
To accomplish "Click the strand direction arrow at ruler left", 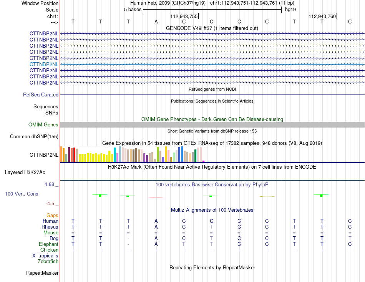I will [x=55, y=22].
